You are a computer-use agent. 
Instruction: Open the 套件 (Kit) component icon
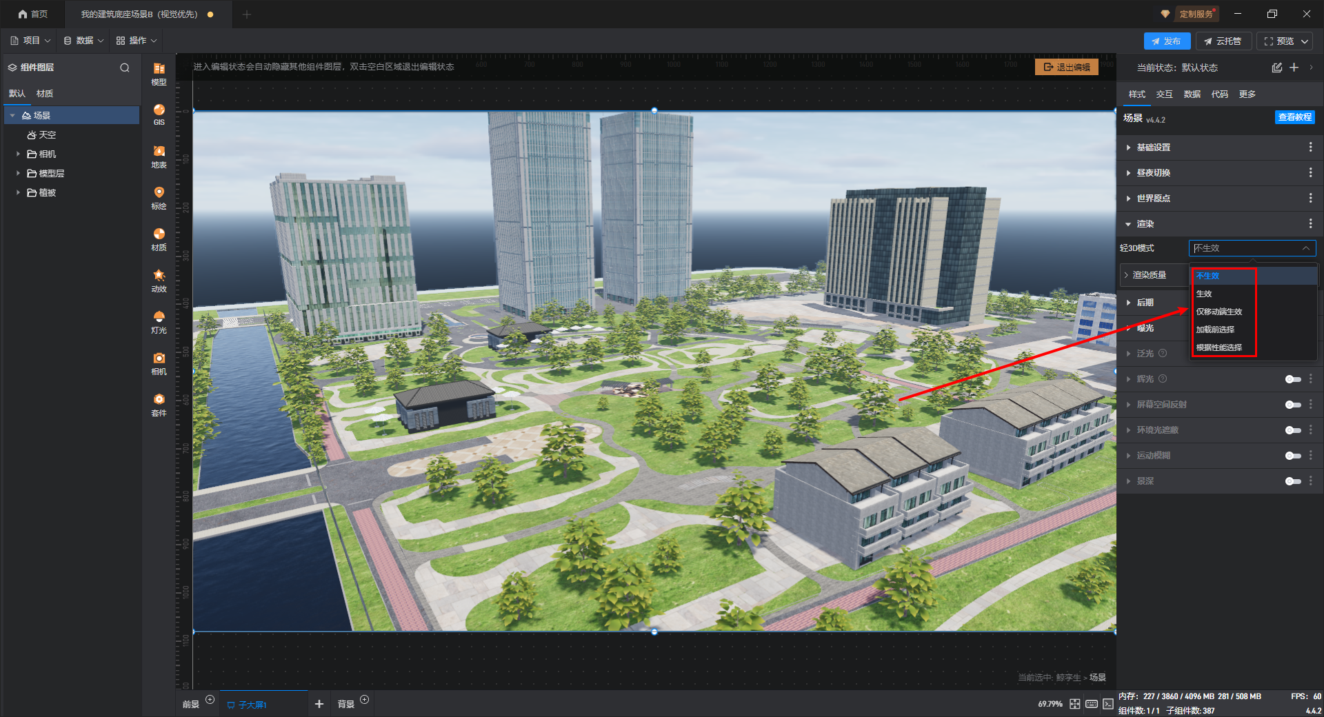pyautogui.click(x=159, y=404)
